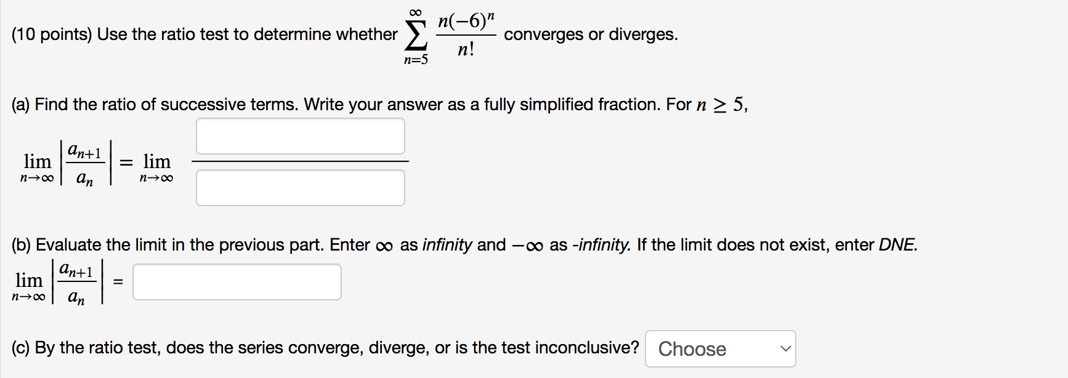Viewport: 1068px width, 378px height.
Task: Click the italic word infinity in part (b)
Action: tap(445, 244)
